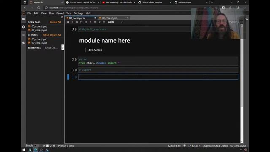Image resolution: width=270 pixels, height=152 pixels.
Task: Click the browser back arrow
Action: point(25,8)
